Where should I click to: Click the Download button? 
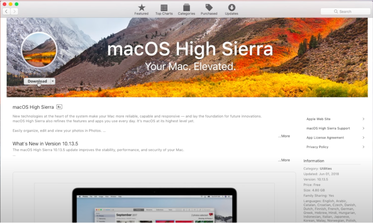(x=37, y=81)
